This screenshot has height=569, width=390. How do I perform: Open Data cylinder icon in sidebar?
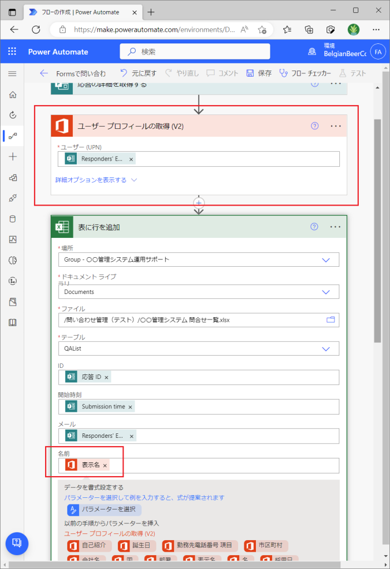13,219
